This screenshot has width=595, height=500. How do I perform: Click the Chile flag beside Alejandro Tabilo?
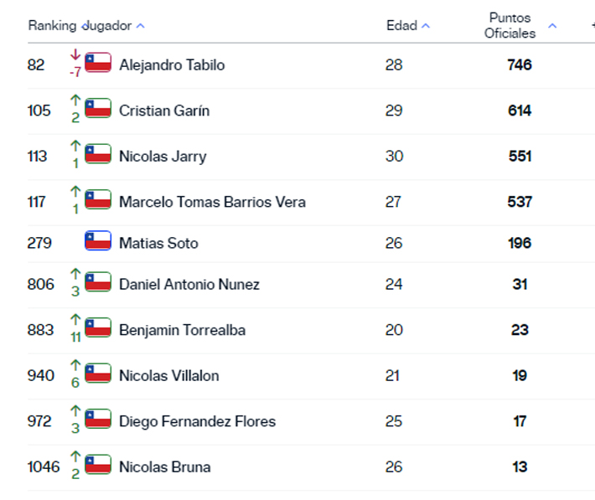(98, 63)
